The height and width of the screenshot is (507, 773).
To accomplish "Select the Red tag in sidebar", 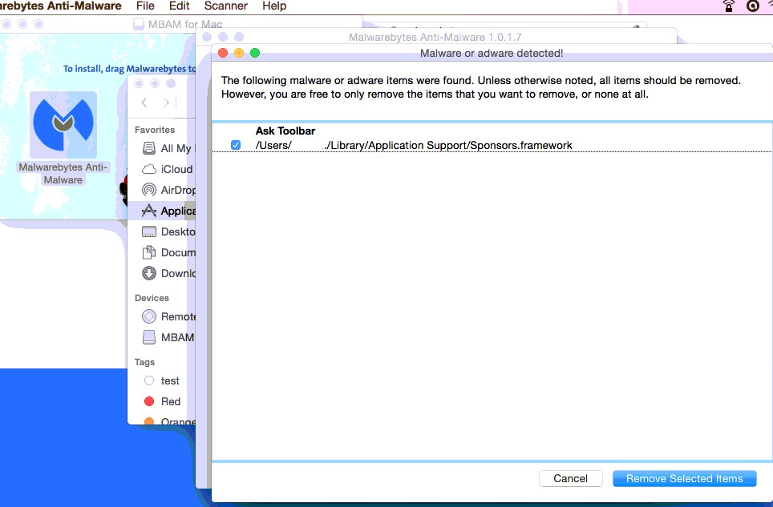I will (162, 401).
